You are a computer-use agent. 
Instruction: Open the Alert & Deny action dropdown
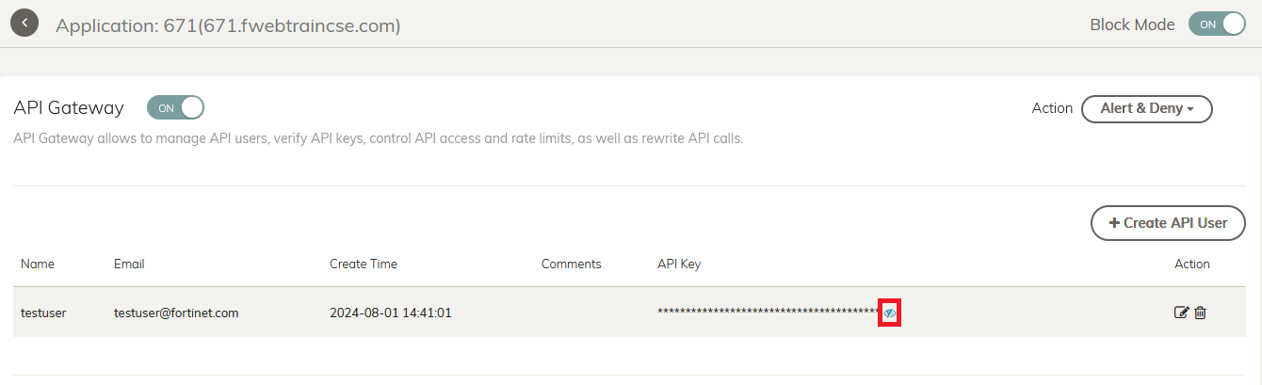pos(1147,108)
